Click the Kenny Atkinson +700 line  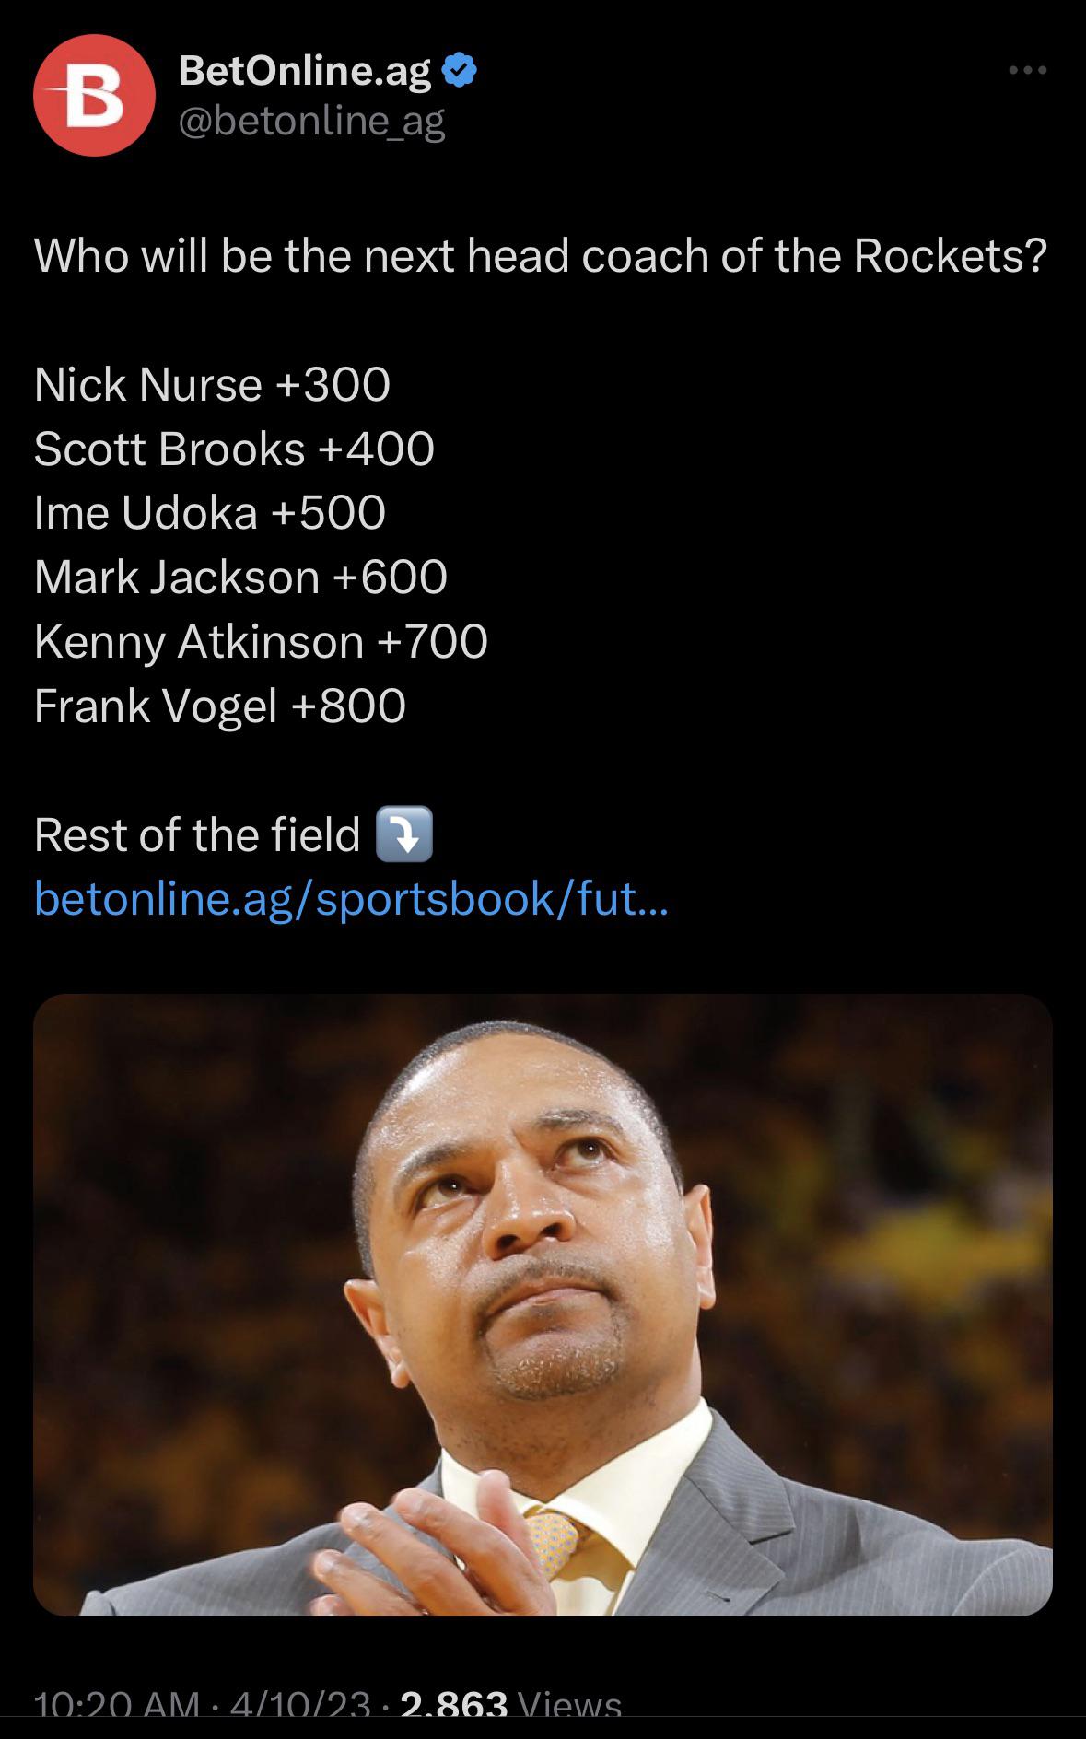point(261,642)
